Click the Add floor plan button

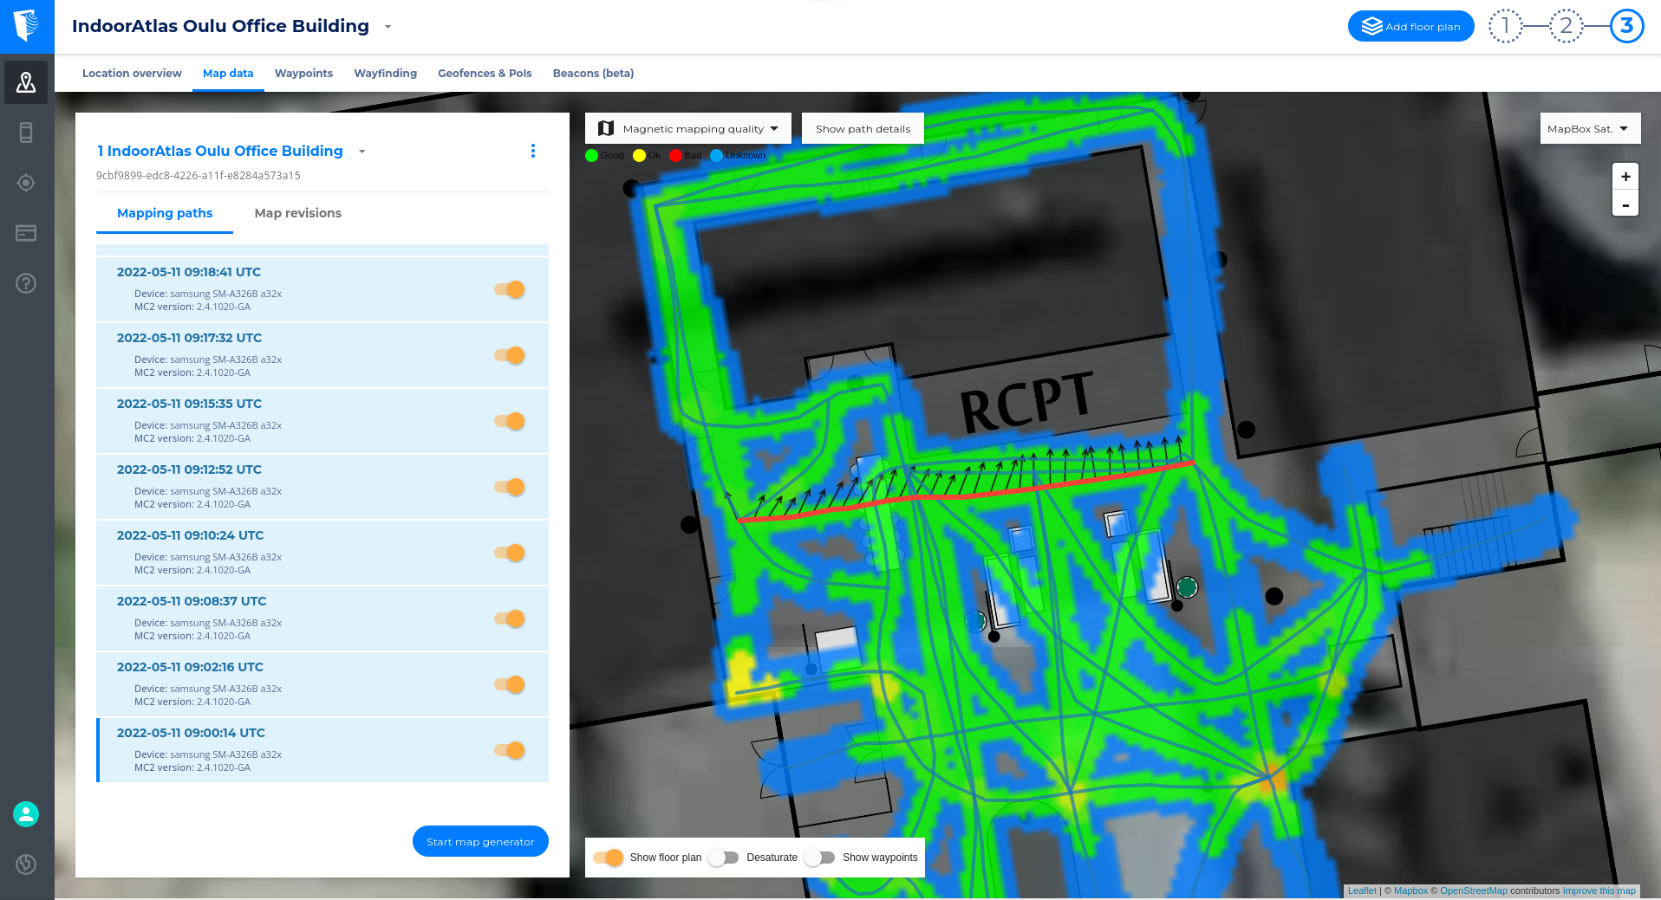coord(1411,26)
